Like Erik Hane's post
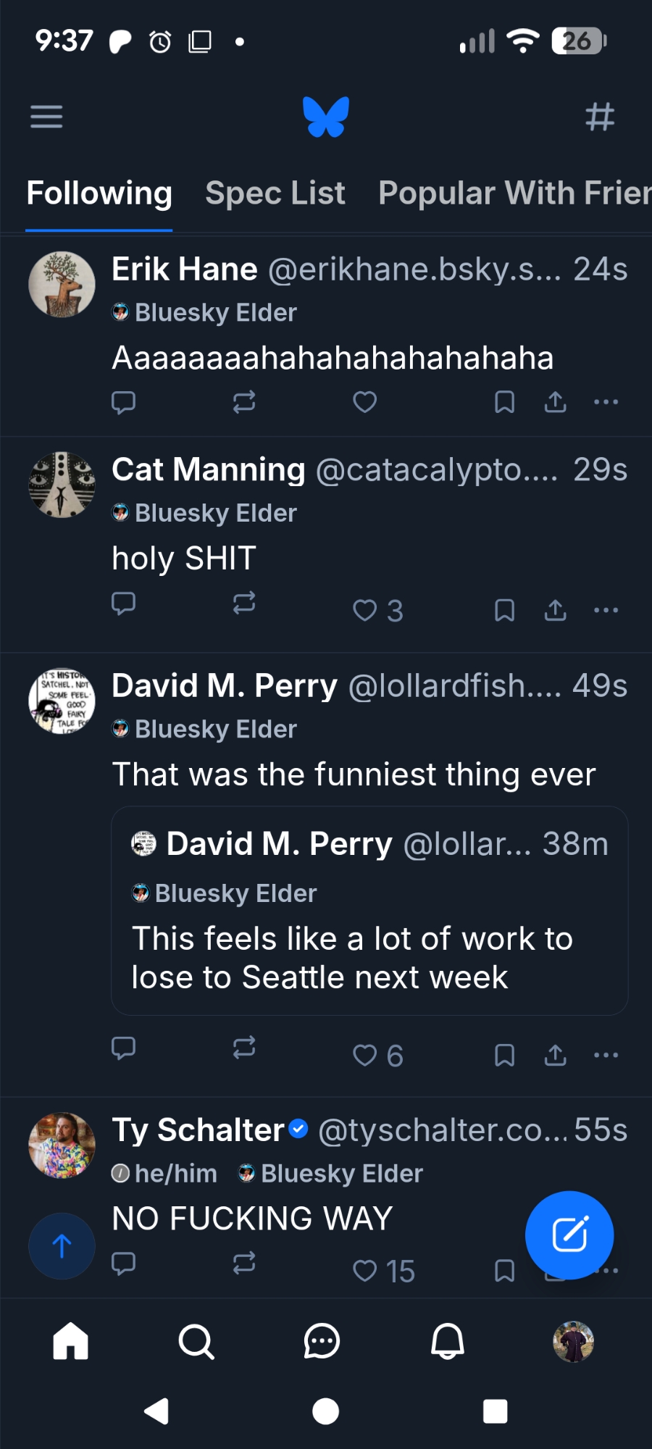The image size is (652, 1449). [364, 402]
